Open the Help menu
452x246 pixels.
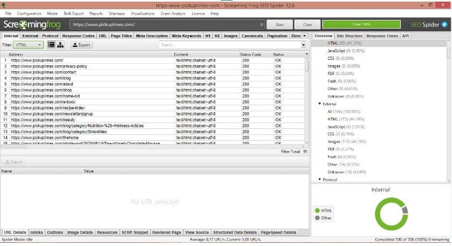215,13
